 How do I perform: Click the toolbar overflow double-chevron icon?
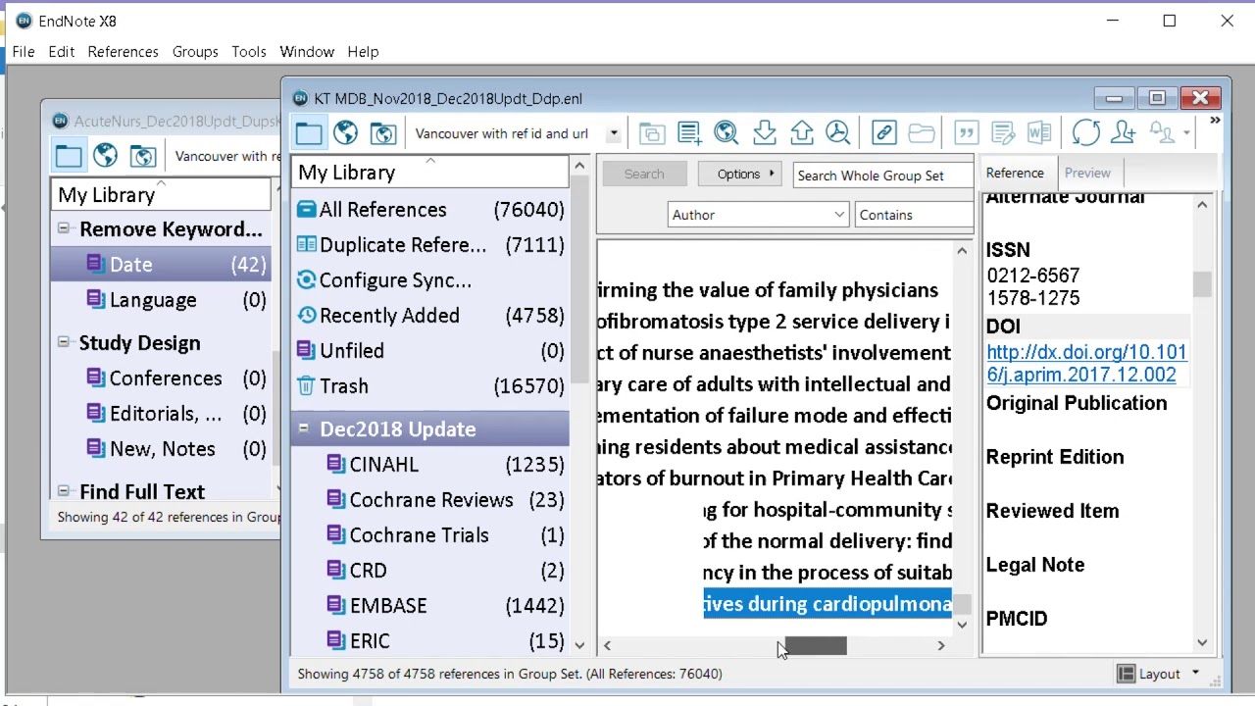pyautogui.click(x=1215, y=121)
